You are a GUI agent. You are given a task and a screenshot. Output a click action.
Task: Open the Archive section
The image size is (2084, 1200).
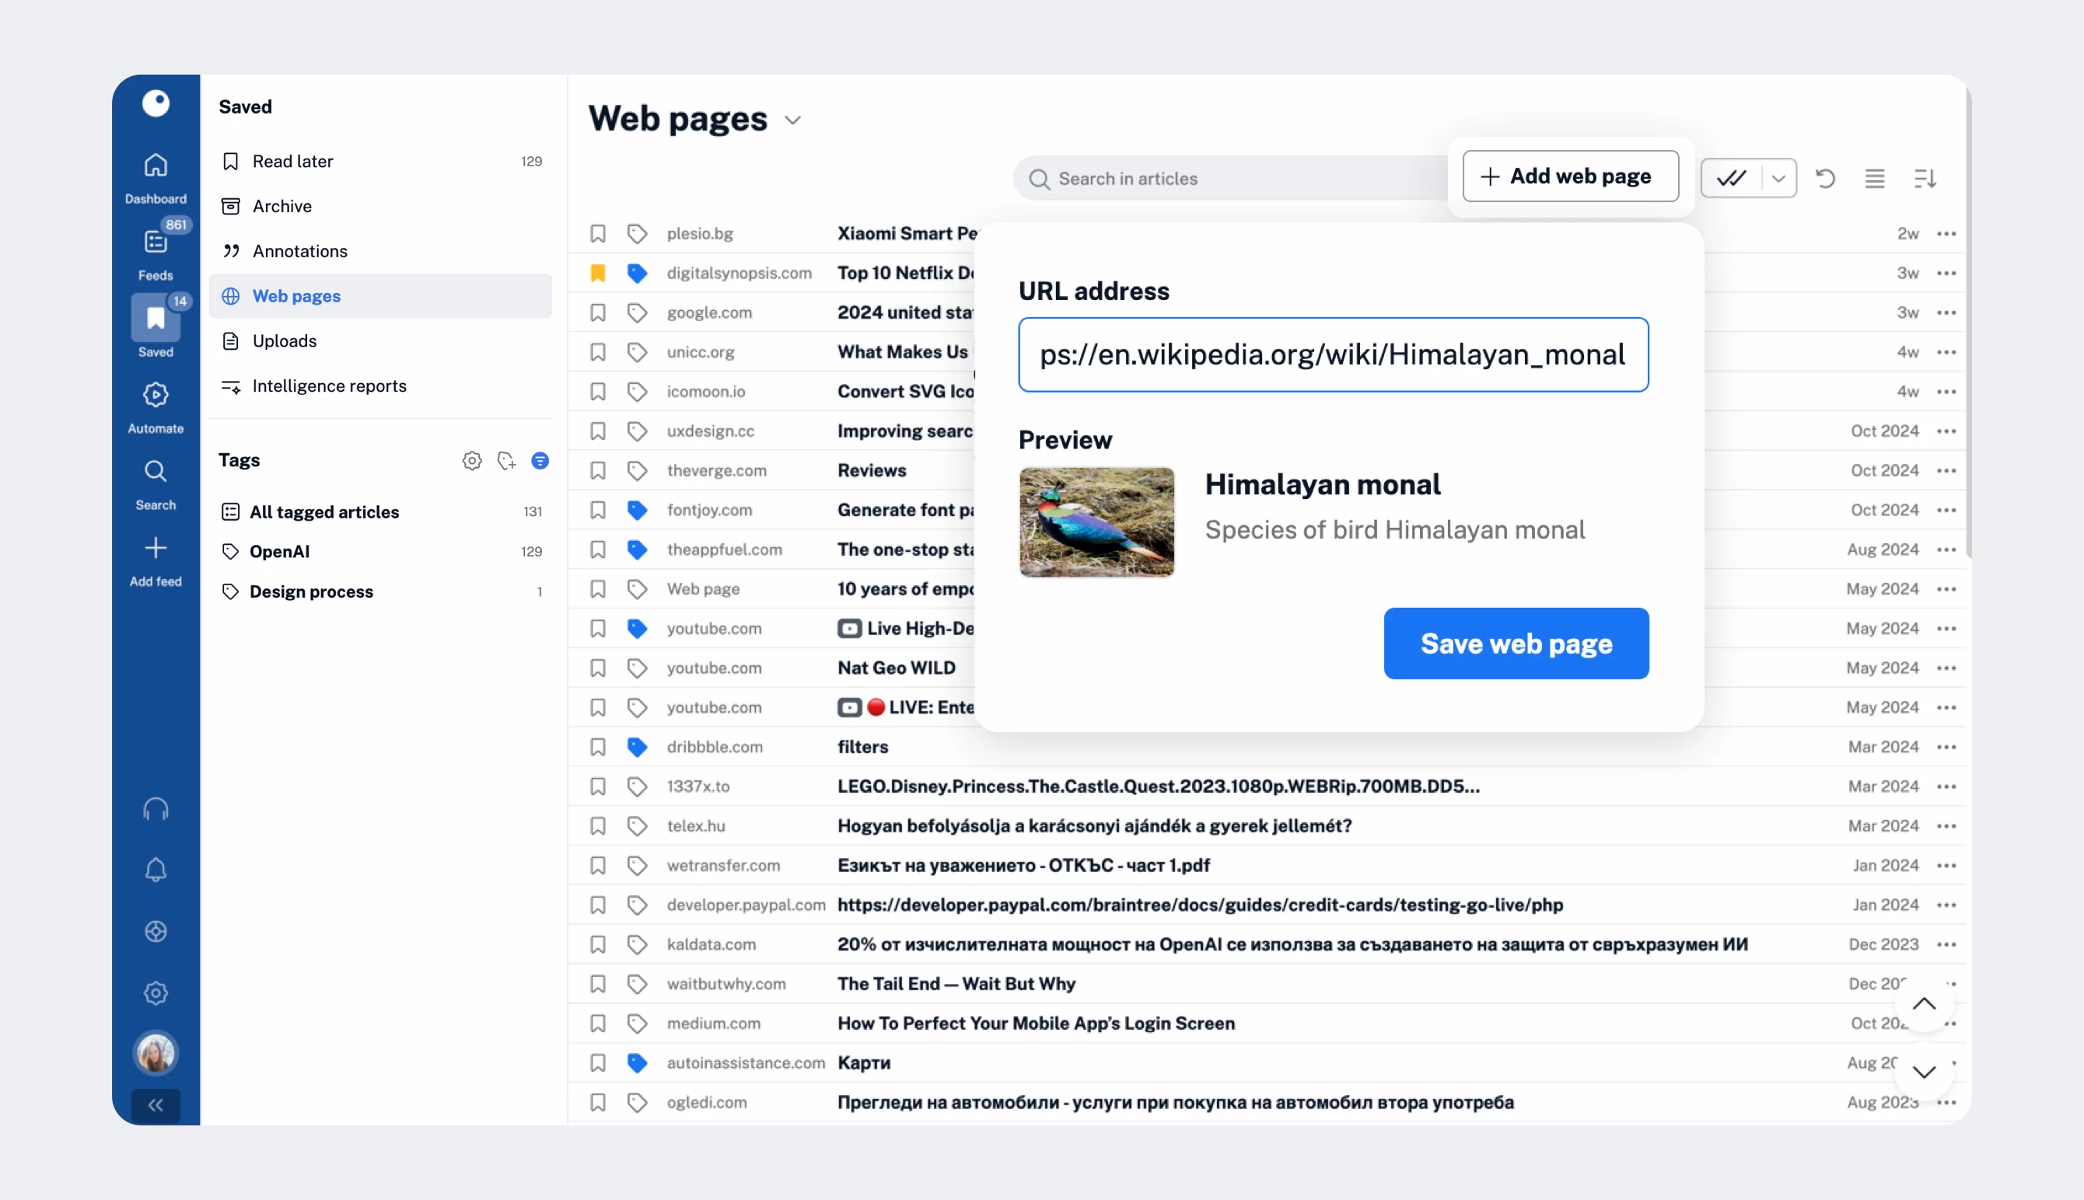coord(381,206)
